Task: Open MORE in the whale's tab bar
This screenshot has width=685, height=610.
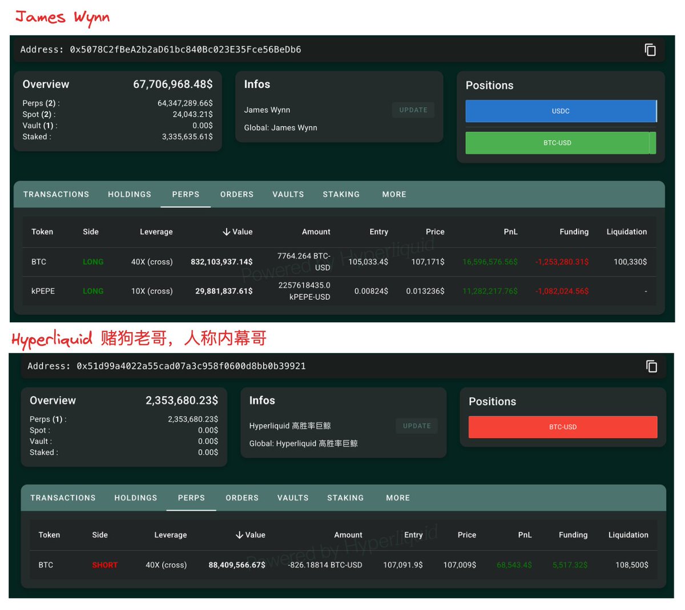Action: (397, 498)
